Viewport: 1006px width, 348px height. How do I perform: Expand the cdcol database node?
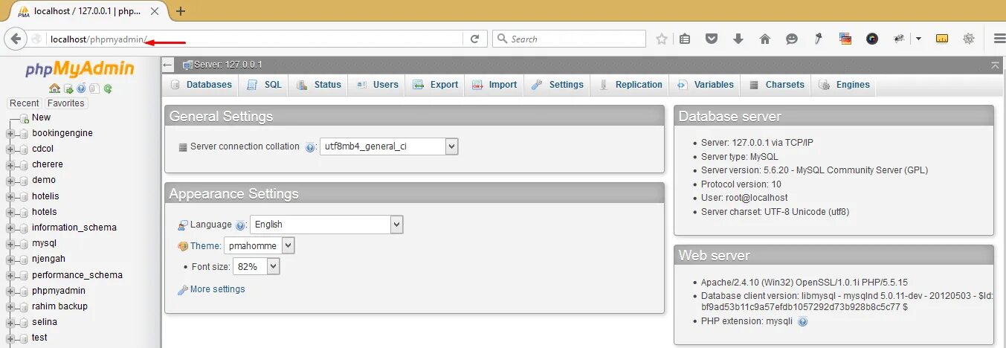[x=10, y=149]
